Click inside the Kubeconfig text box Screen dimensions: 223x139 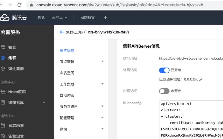(191, 120)
